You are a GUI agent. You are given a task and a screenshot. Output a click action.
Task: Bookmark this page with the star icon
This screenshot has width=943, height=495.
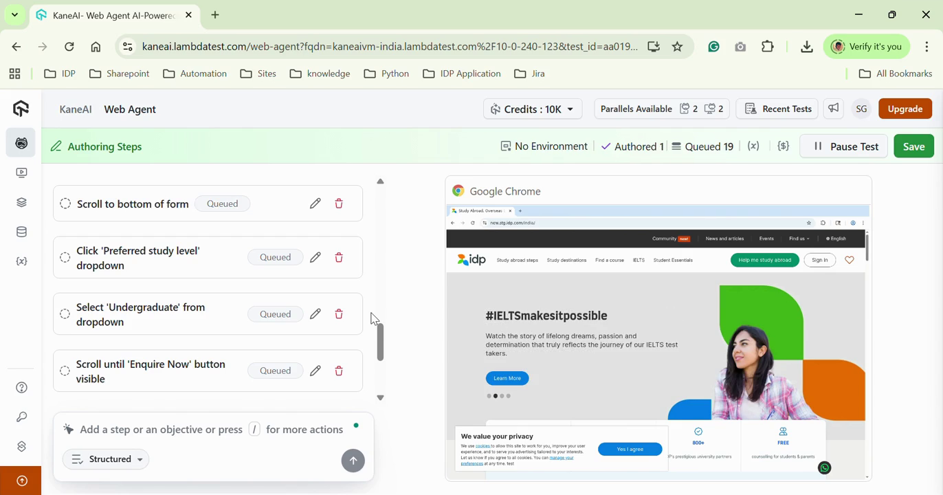(x=678, y=47)
